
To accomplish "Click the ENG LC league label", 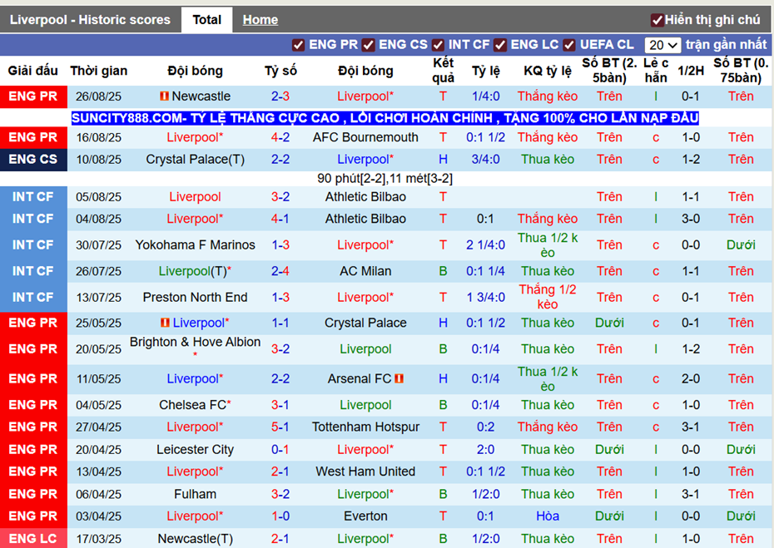I will click(33, 538).
